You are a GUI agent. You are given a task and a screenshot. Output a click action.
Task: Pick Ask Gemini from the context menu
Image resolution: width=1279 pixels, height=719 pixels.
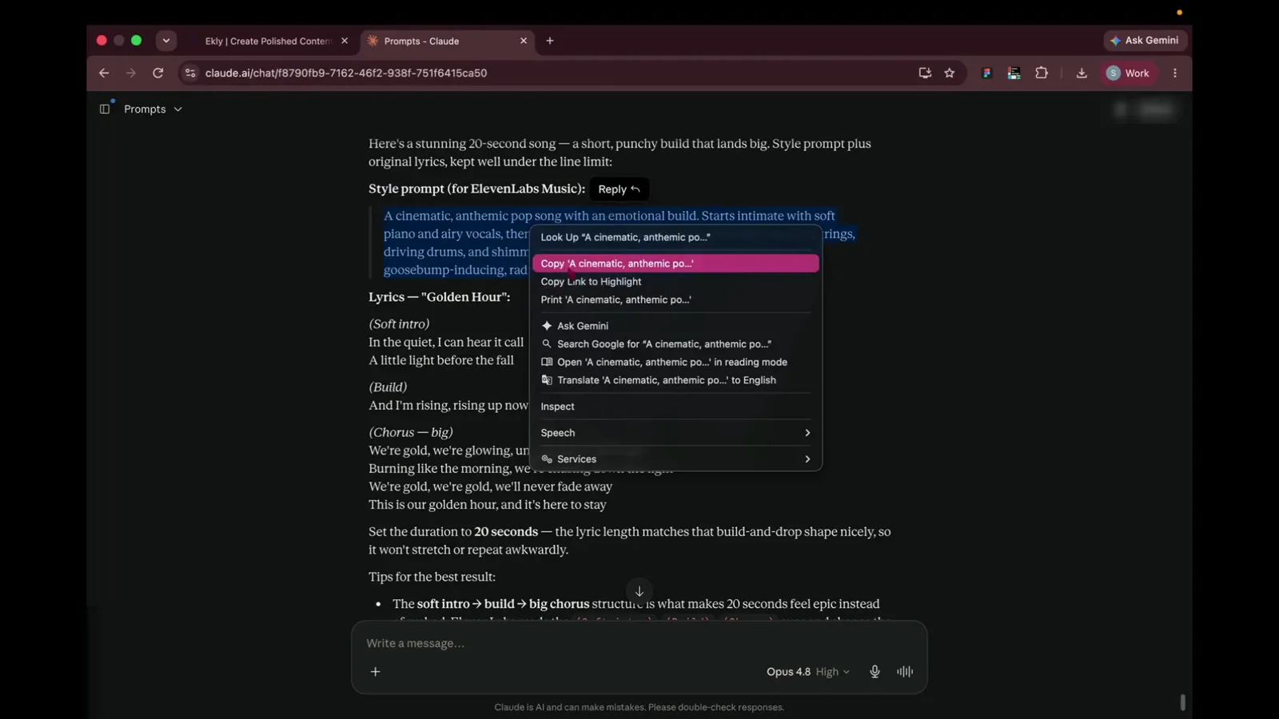(675, 326)
